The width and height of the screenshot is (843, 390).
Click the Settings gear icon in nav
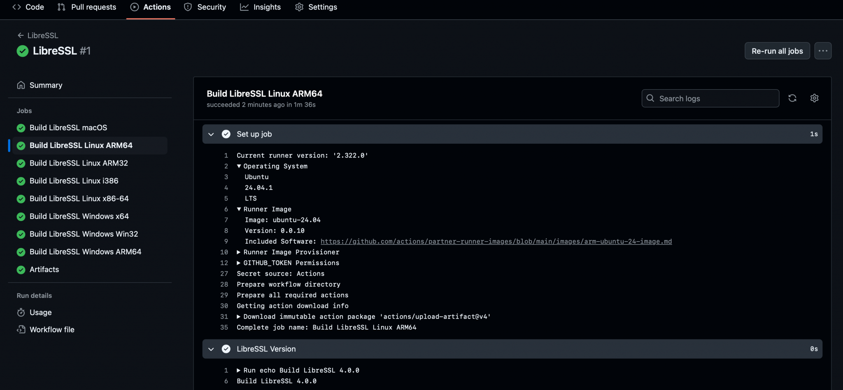pos(299,7)
